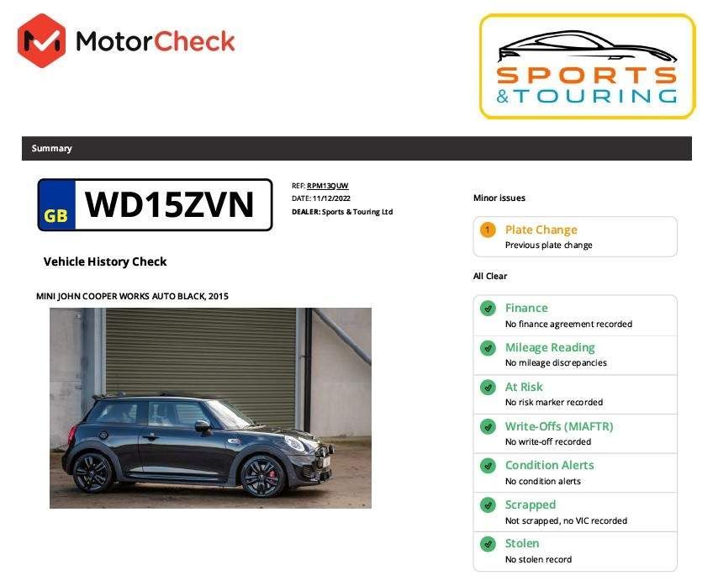713x586 pixels.
Task: Click the black Mini car photo
Action: [x=210, y=408]
